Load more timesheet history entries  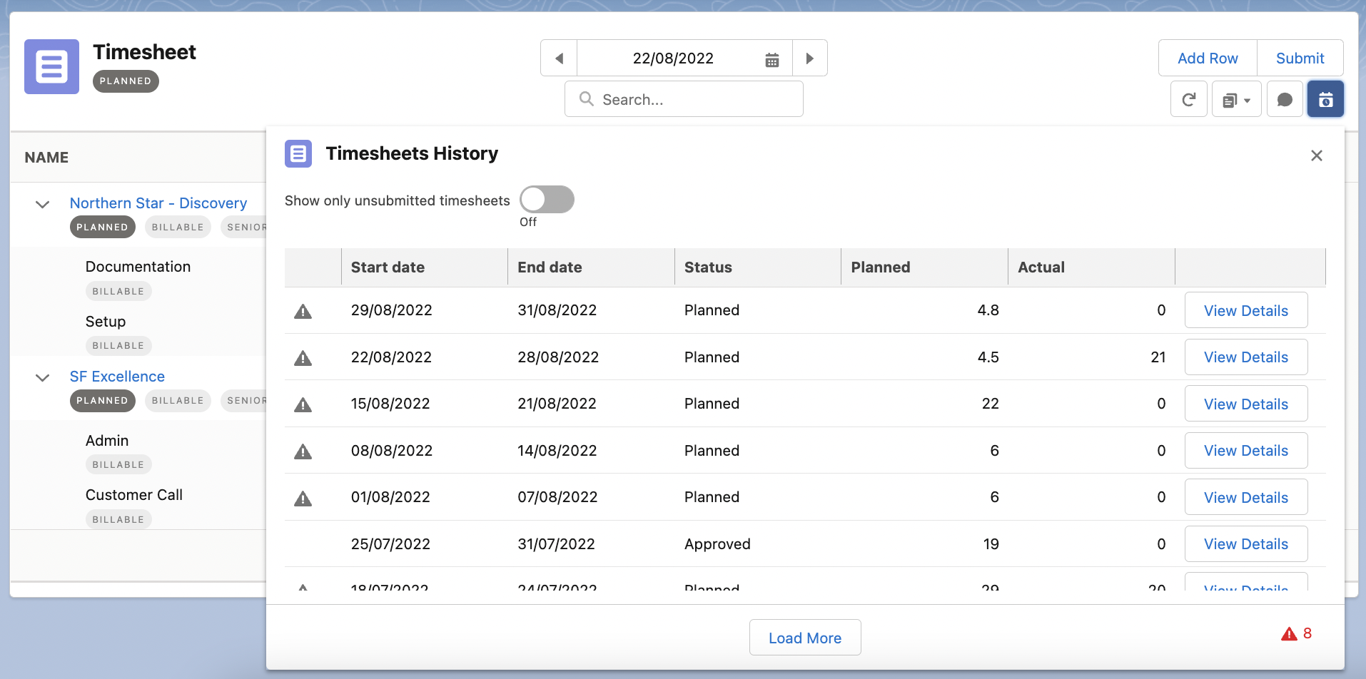(x=804, y=638)
